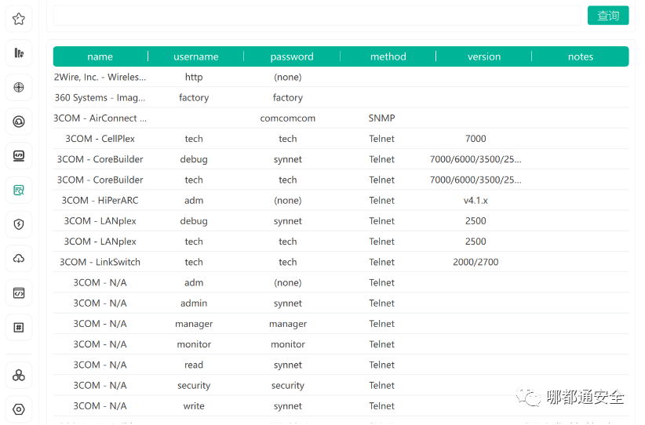
Task: Select the 3COM - AirConnect row
Action: tap(341, 118)
